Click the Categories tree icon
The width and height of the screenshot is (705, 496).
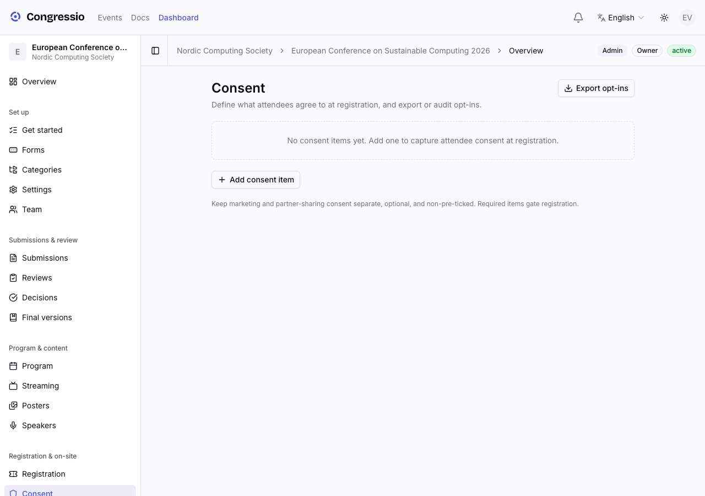pyautogui.click(x=13, y=170)
